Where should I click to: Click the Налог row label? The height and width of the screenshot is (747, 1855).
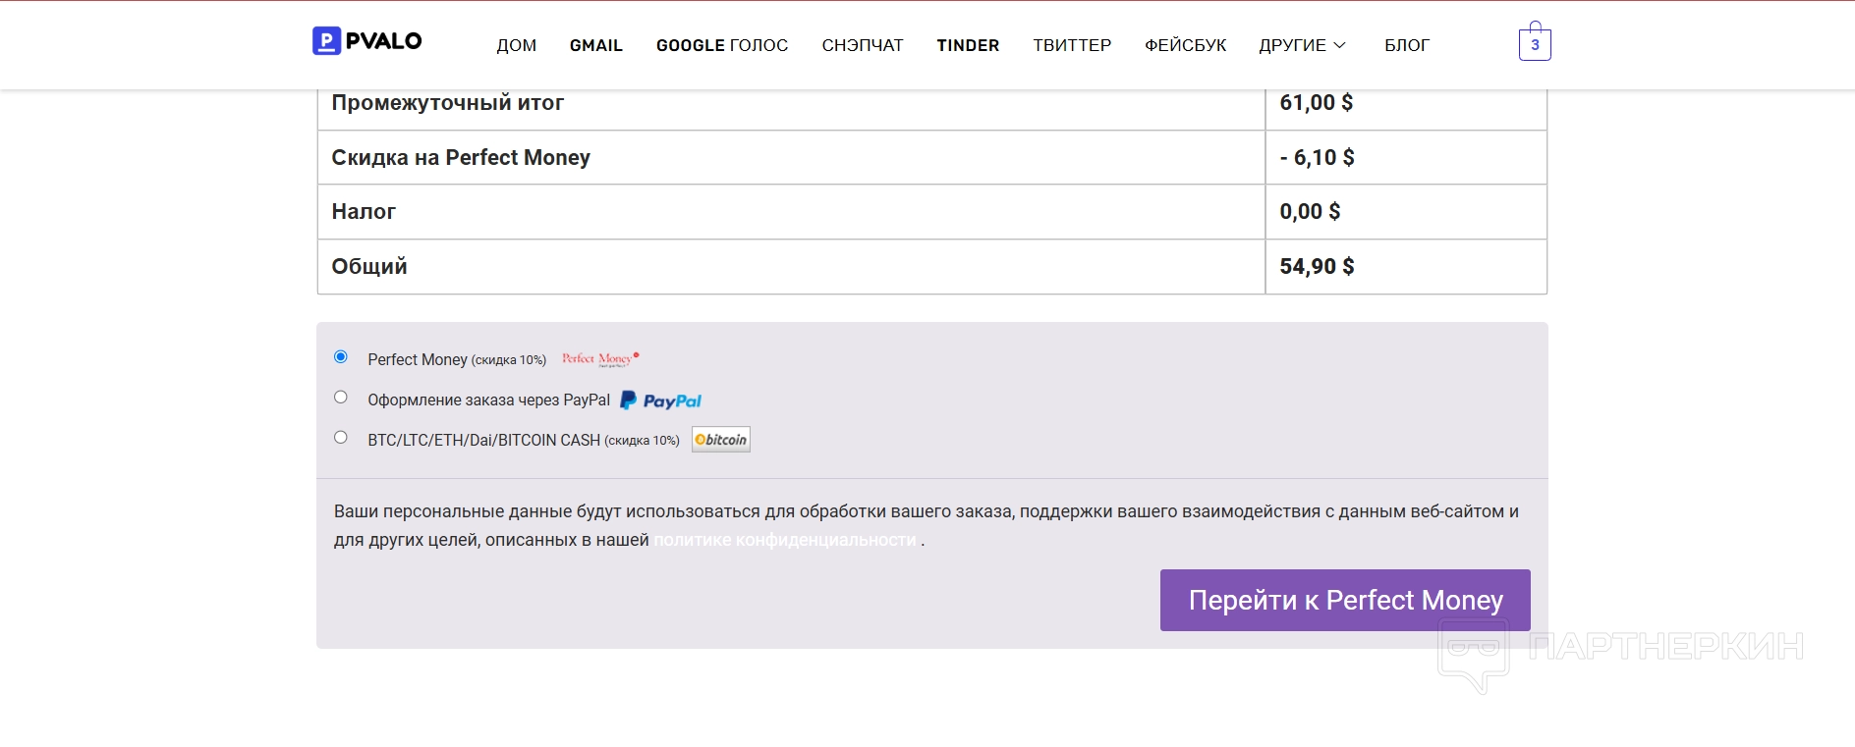[x=364, y=212]
